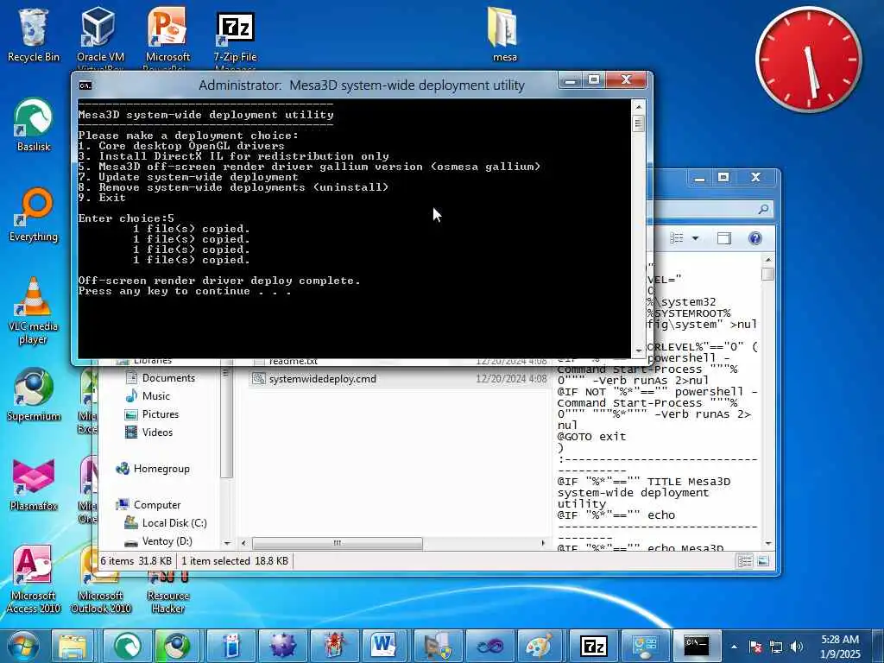The image size is (884, 663).
Task: Open Basilisk from the taskbar
Action: pos(128,646)
